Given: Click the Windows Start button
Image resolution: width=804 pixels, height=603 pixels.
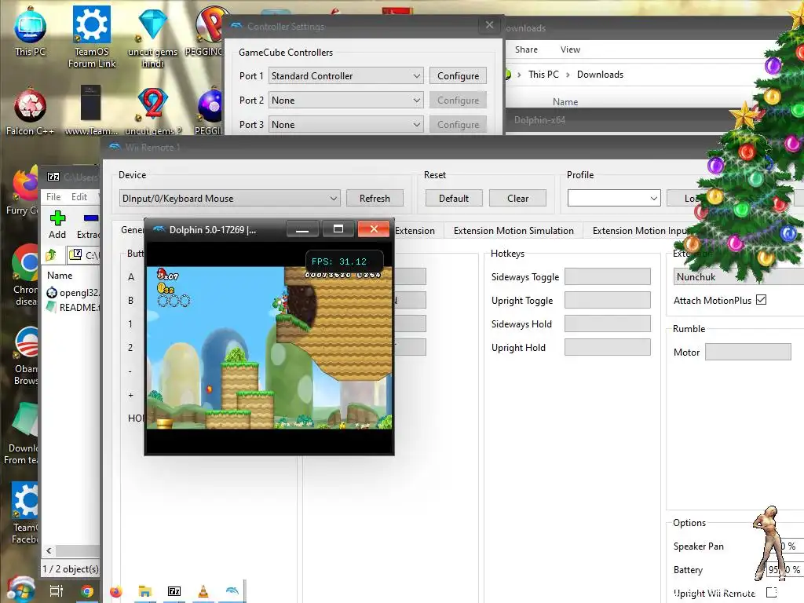Looking at the screenshot, I should pyautogui.click(x=20, y=590).
